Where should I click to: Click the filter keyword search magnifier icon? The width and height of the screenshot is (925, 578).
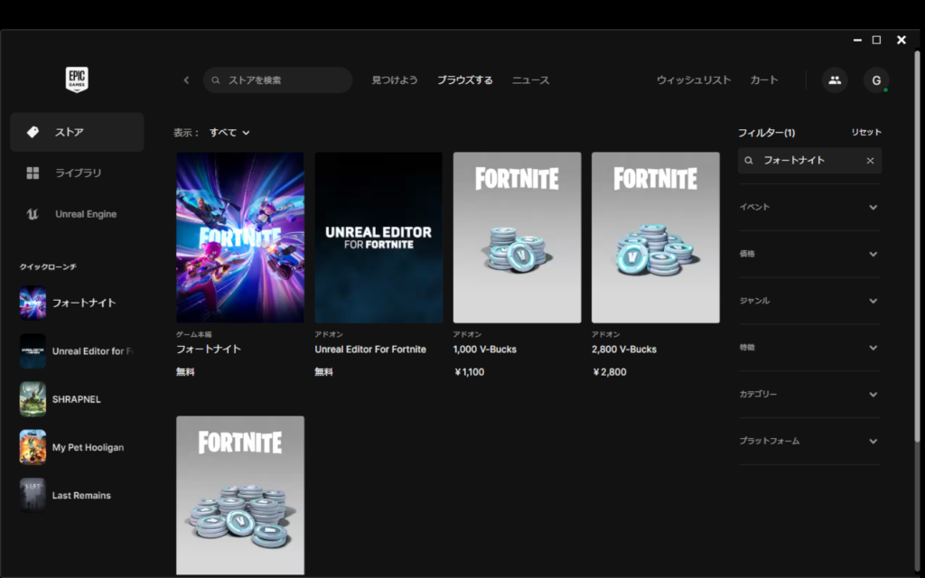[749, 161]
